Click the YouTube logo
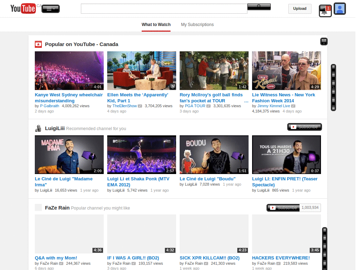Image resolution: width=360 pixels, height=270 pixels. pyautogui.click(x=23, y=8)
